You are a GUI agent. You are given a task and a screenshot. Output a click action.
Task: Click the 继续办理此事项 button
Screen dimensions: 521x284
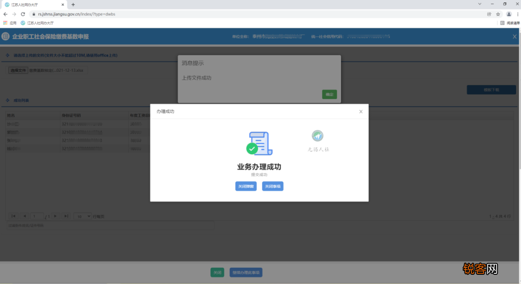[246, 272]
